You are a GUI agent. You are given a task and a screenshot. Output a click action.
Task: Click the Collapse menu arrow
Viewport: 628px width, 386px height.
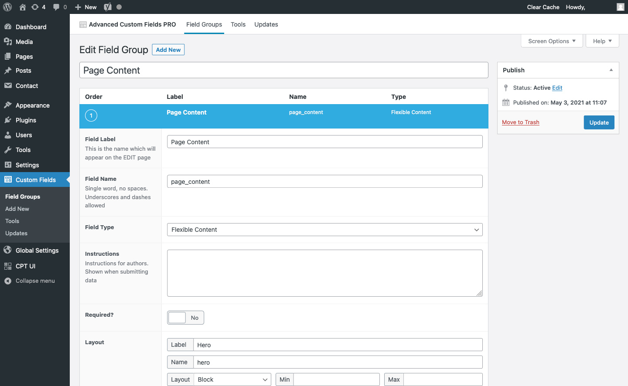point(8,281)
